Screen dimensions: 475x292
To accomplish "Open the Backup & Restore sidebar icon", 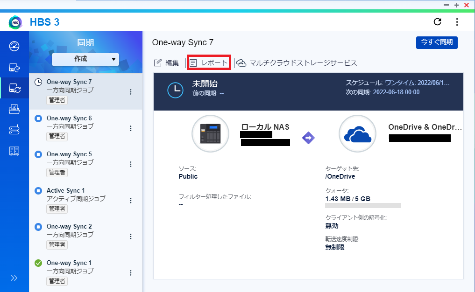I will 14,67.
